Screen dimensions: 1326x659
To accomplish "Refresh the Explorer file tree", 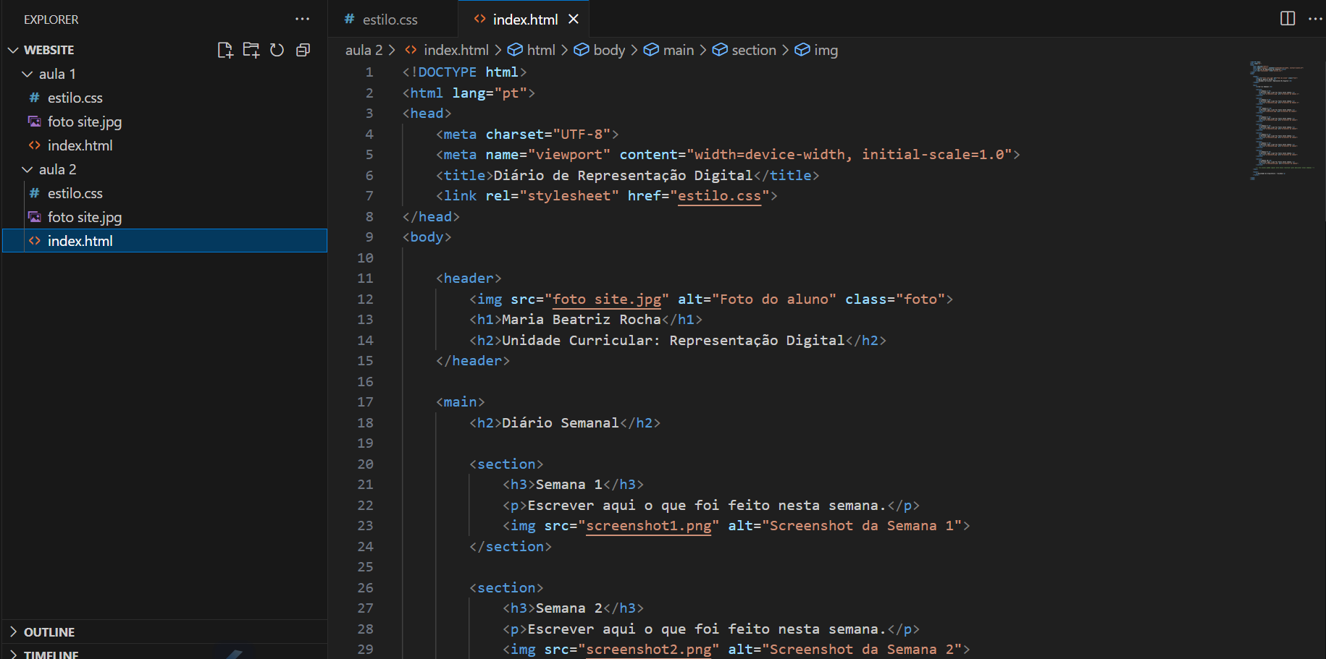I will tap(277, 50).
